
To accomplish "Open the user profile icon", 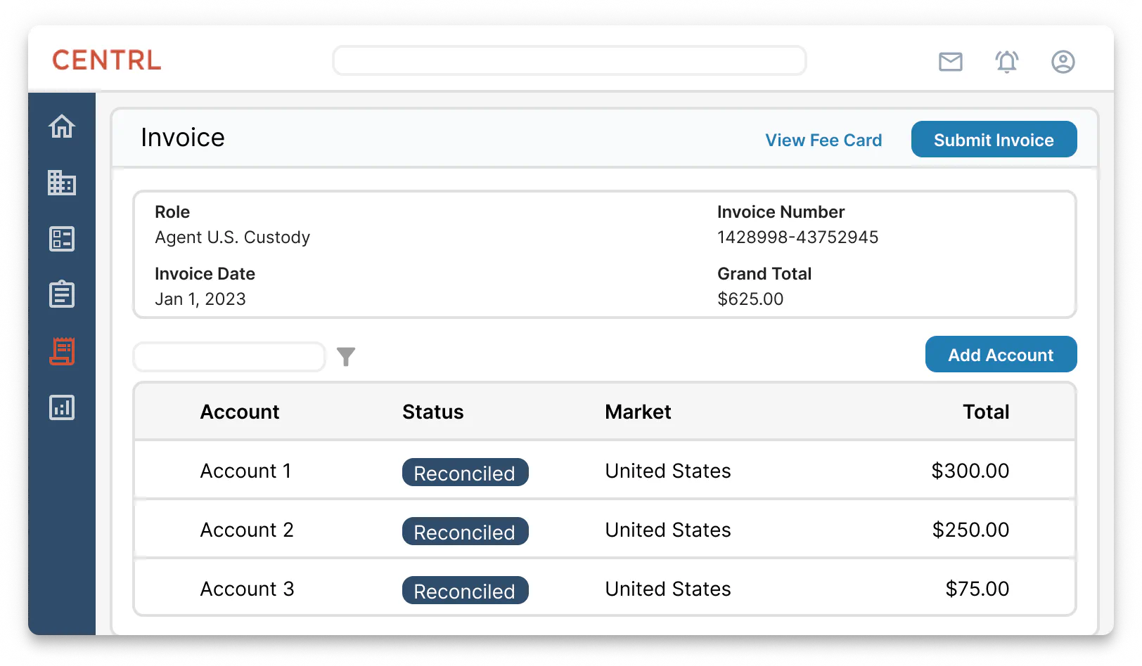I will click(1063, 62).
